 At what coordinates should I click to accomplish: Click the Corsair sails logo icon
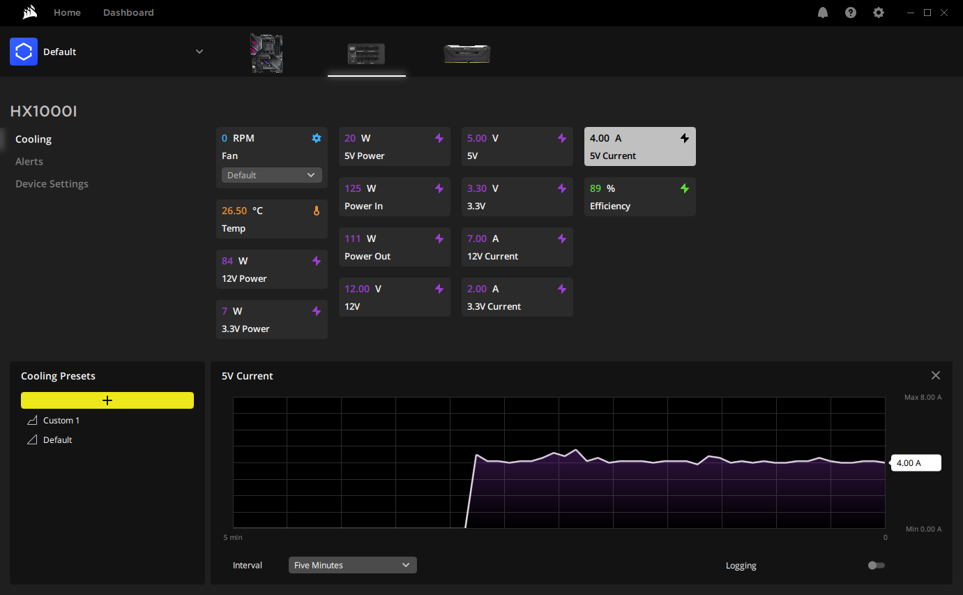tap(29, 13)
